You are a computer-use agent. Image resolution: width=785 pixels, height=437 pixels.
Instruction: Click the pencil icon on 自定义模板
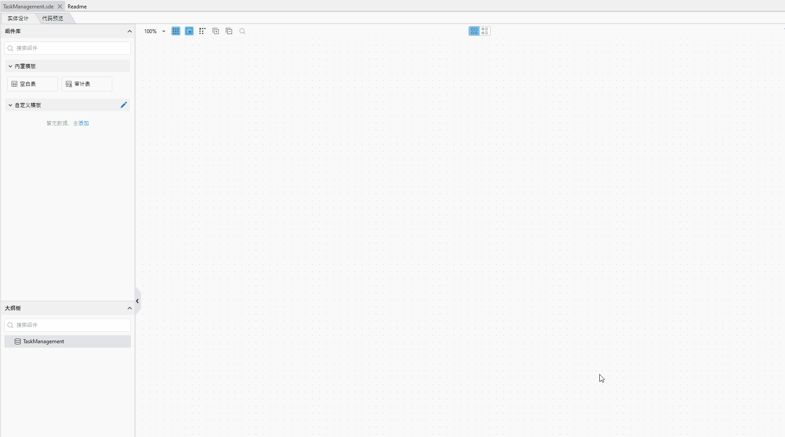click(x=124, y=105)
